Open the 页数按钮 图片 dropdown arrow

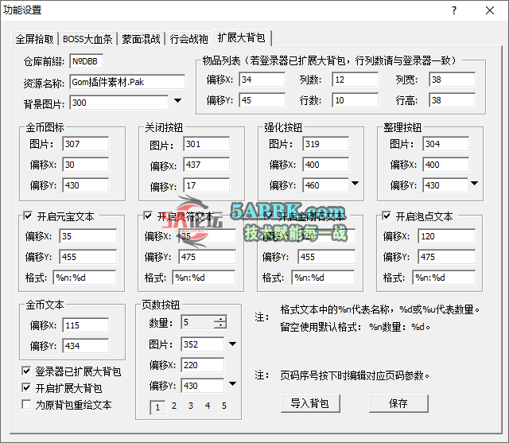[x=232, y=344]
